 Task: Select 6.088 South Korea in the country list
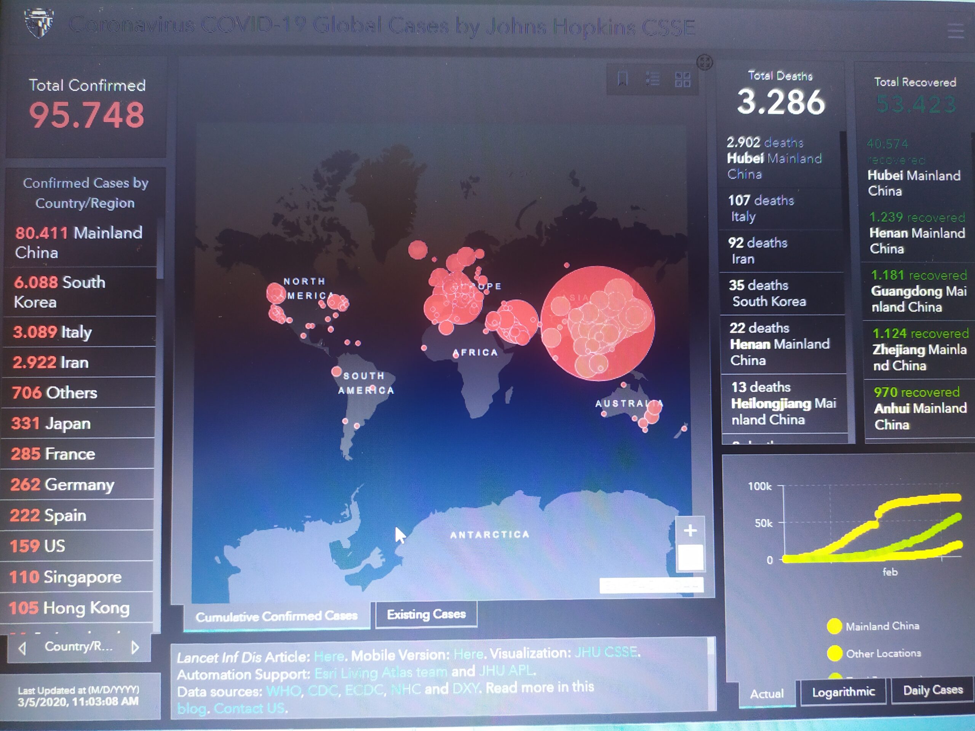(80, 292)
